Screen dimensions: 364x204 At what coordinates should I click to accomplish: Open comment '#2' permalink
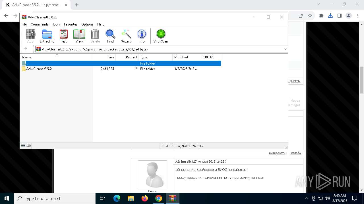coord(177,161)
